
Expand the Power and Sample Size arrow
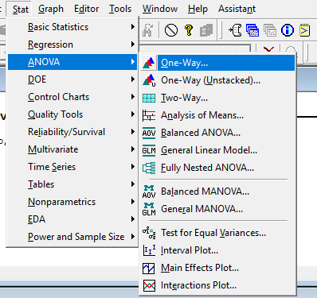133,237
